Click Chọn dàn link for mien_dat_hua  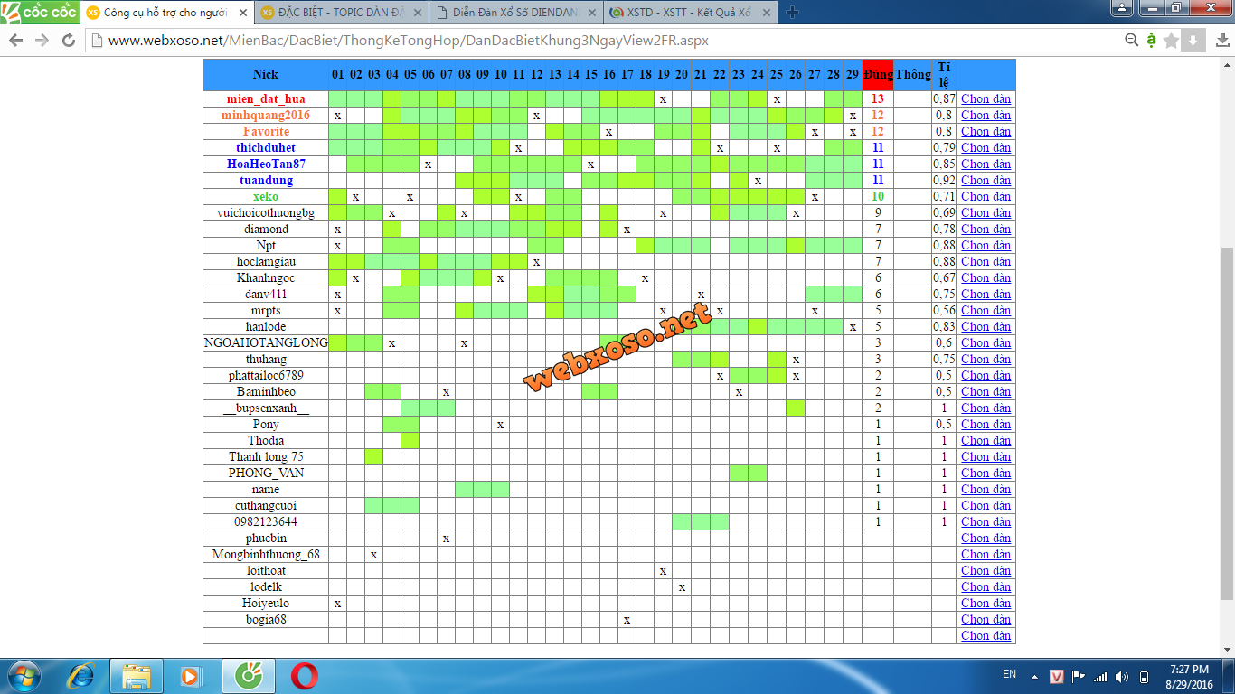985,98
